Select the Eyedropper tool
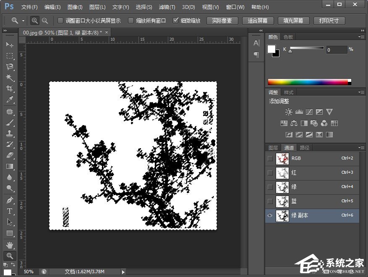This screenshot has width=368, height=277. point(9,99)
